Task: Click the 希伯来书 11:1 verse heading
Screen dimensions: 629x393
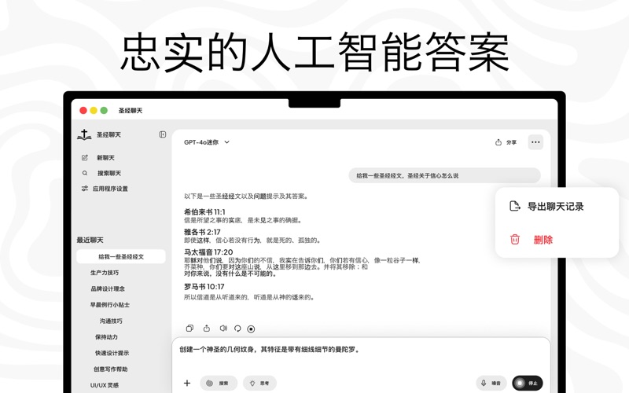Action: [x=204, y=211]
